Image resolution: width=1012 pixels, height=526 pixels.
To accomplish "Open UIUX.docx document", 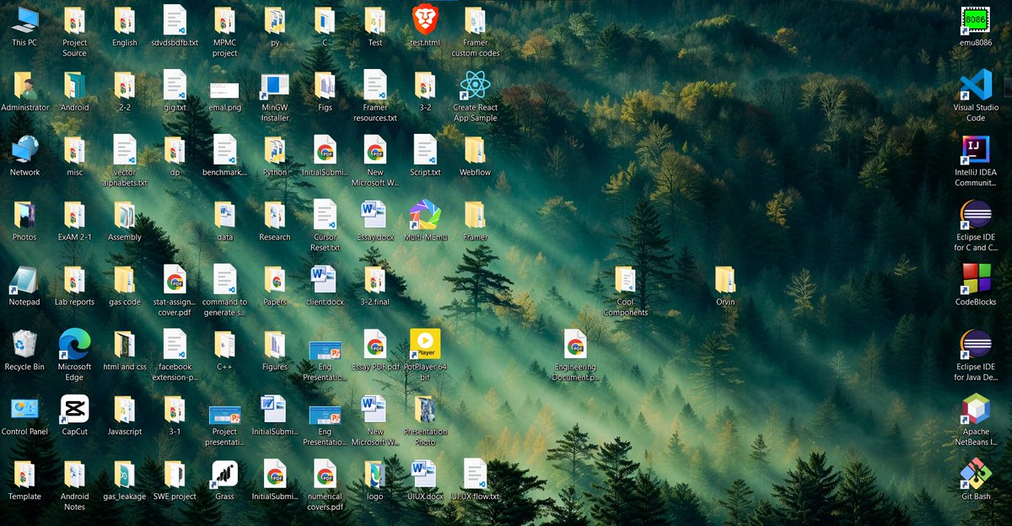I will pyautogui.click(x=425, y=480).
